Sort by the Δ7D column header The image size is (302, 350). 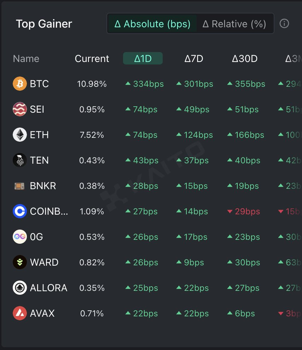pos(194,59)
